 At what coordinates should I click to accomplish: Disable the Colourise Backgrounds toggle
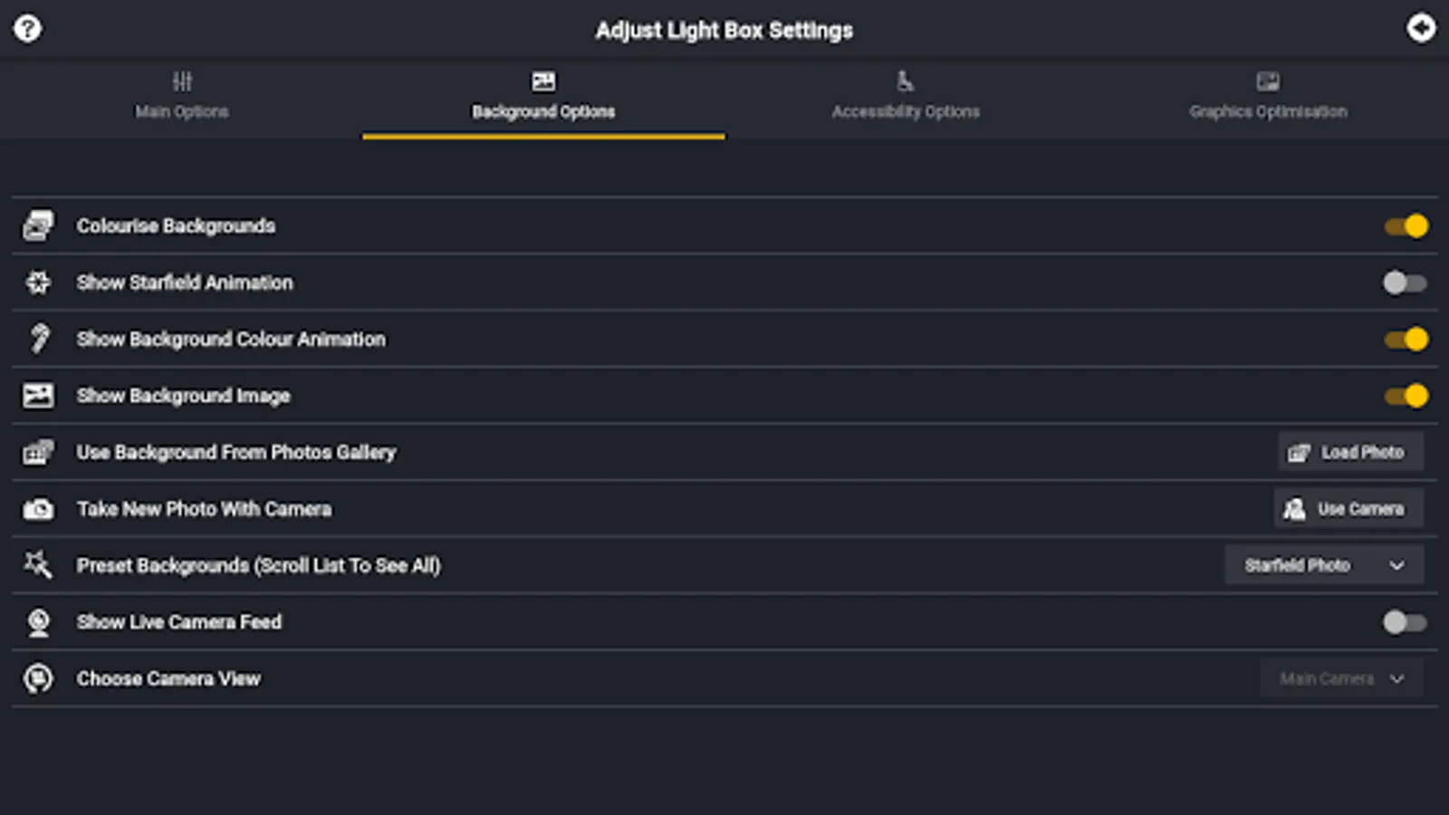pos(1406,225)
